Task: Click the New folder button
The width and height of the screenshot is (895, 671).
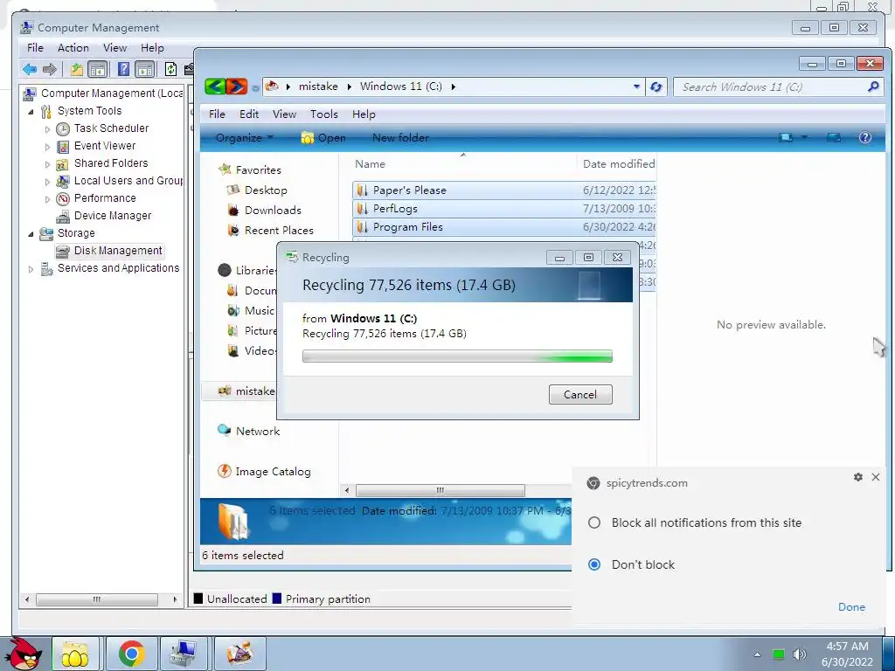Action: (400, 137)
